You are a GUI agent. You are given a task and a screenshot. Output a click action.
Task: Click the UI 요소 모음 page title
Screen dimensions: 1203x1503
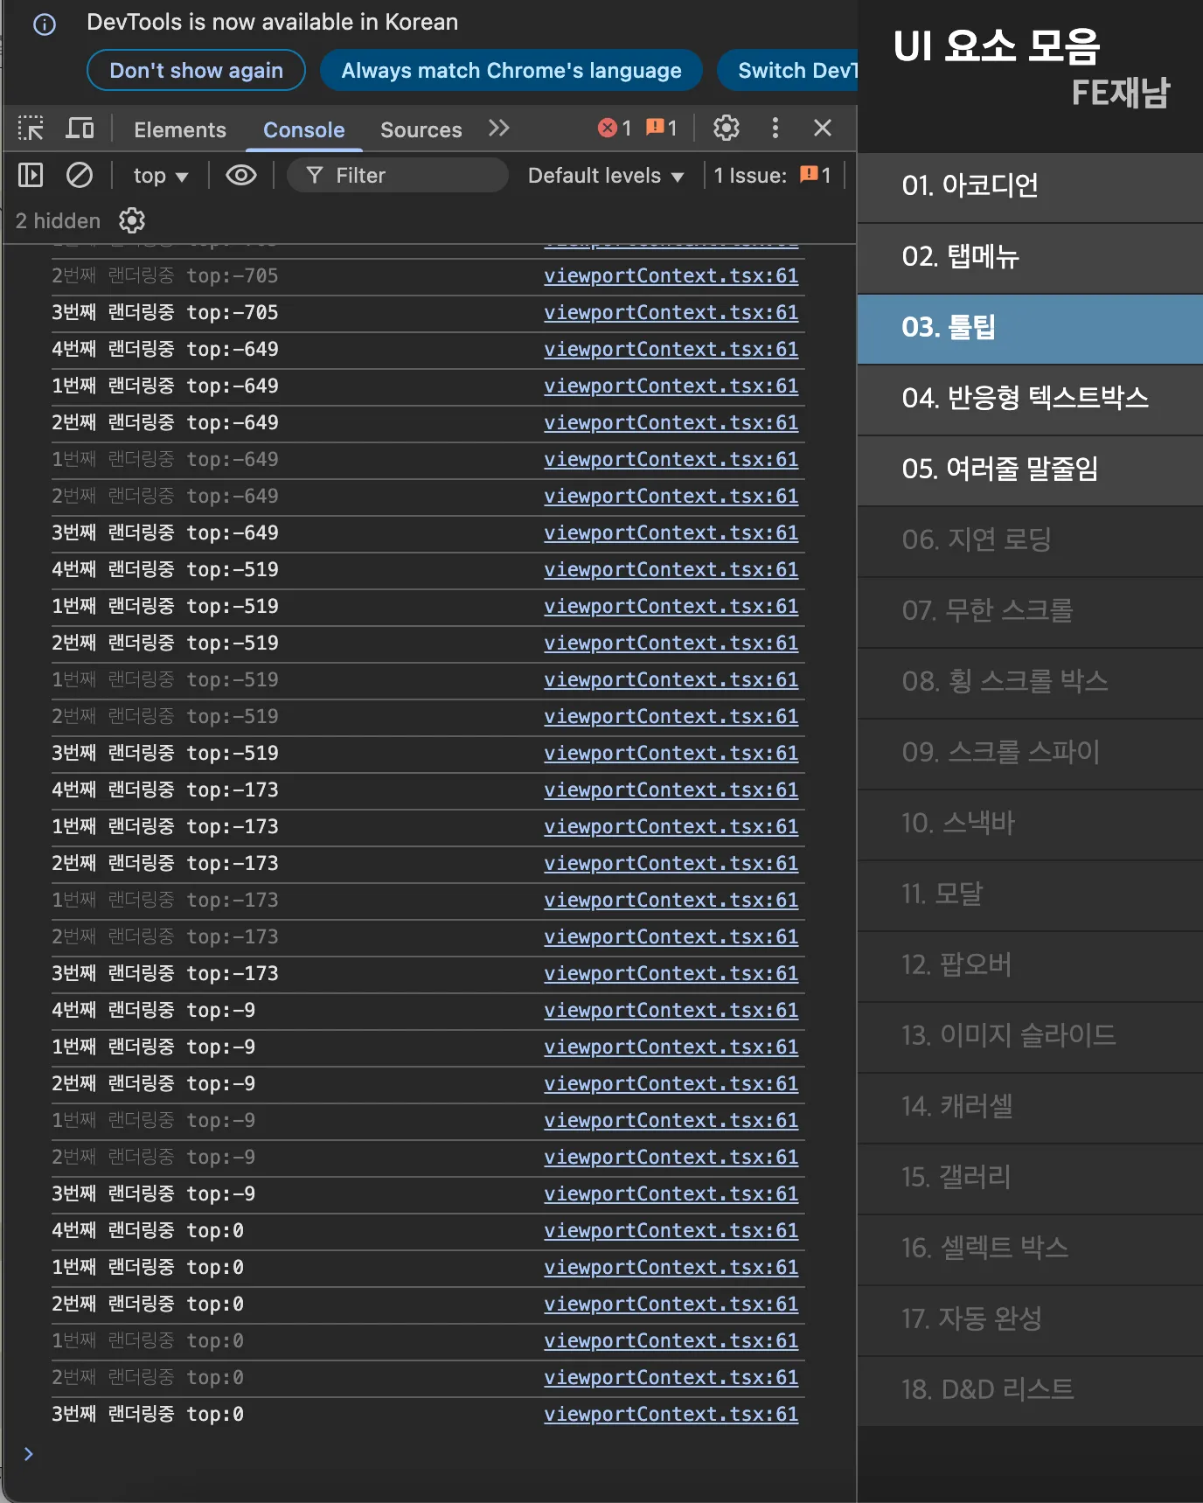(997, 46)
